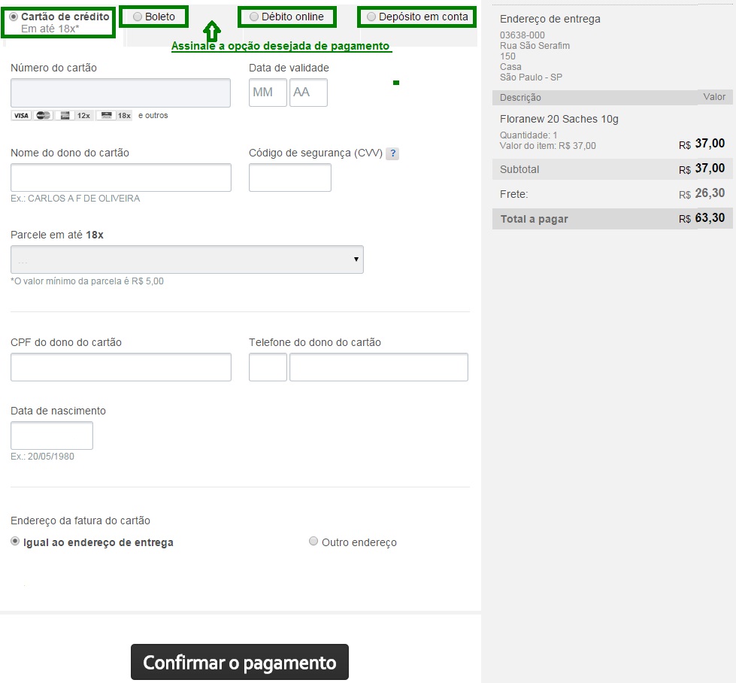Click the CPF do dono do cartão field
736x683 pixels.
coord(120,367)
